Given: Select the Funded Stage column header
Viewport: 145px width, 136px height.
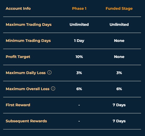Looking at the screenshot, I should tap(119, 9).
